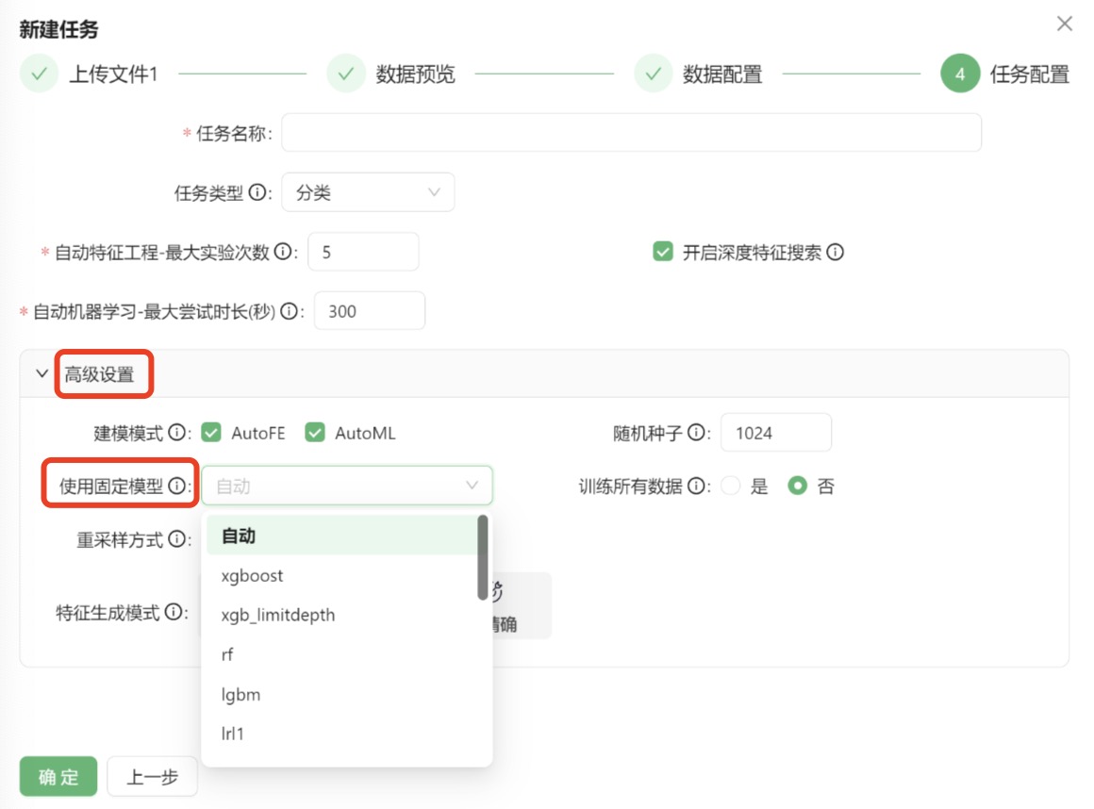Screen dimensions: 1094x809
Task: Uncheck the AutoFE checkbox
Action: pos(212,433)
